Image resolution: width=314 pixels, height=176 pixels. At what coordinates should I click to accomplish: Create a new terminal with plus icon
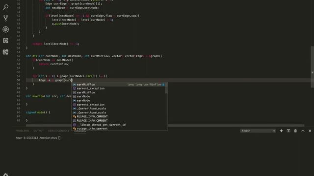[281, 131]
